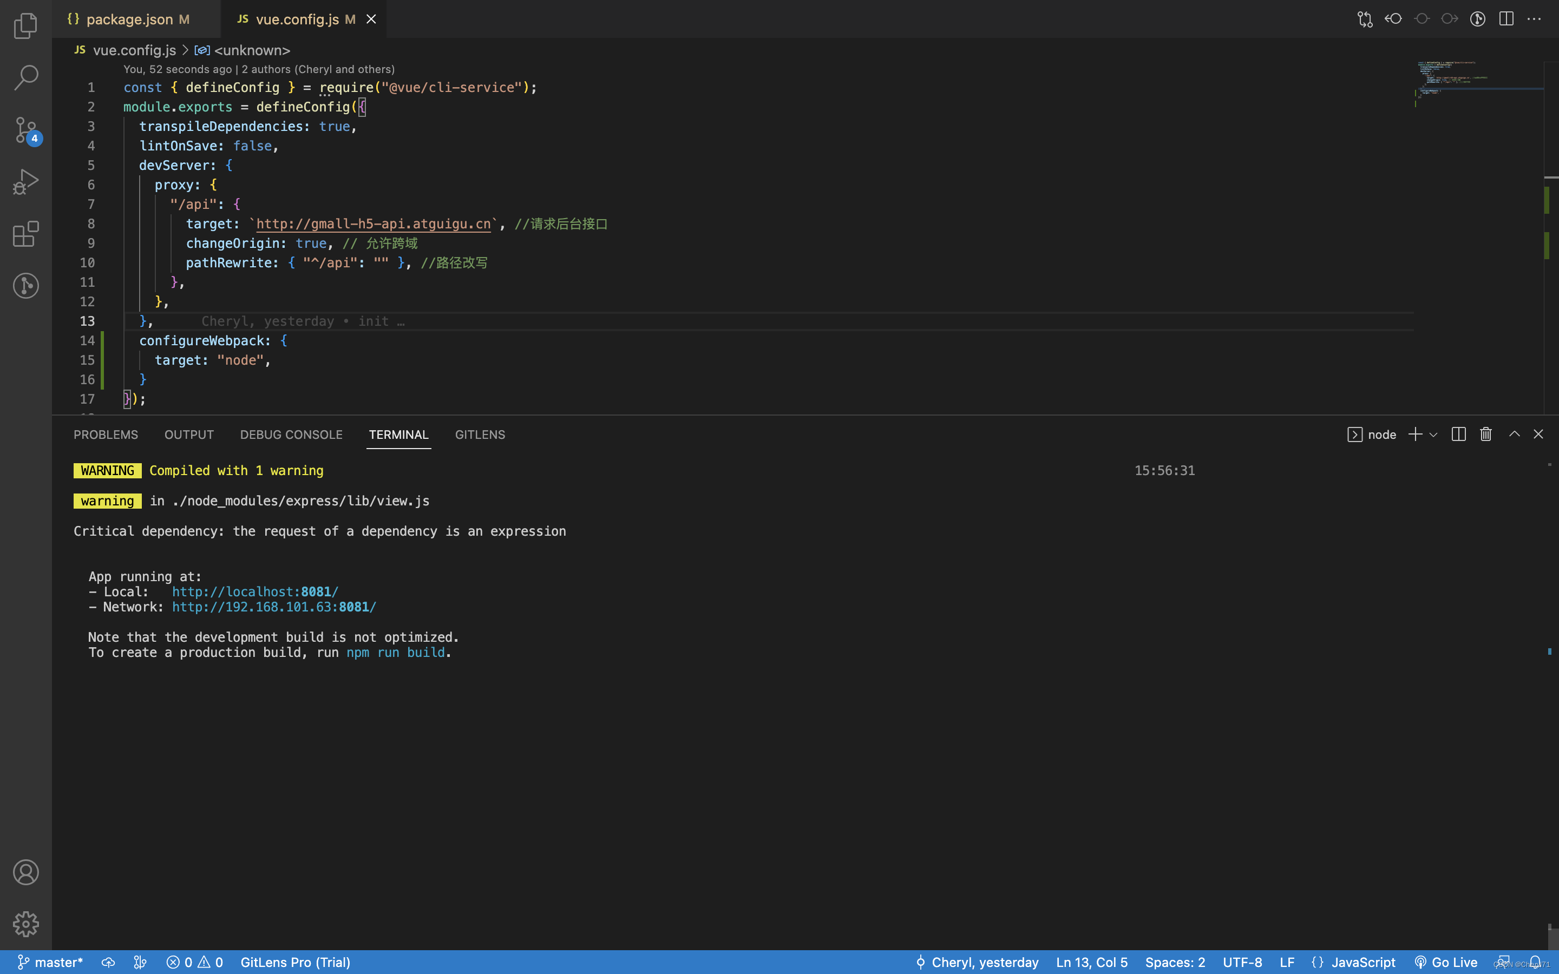The height and width of the screenshot is (974, 1559).
Task: Click the gmall-h5-api.atguigu.cn URL in code
Action: click(374, 224)
